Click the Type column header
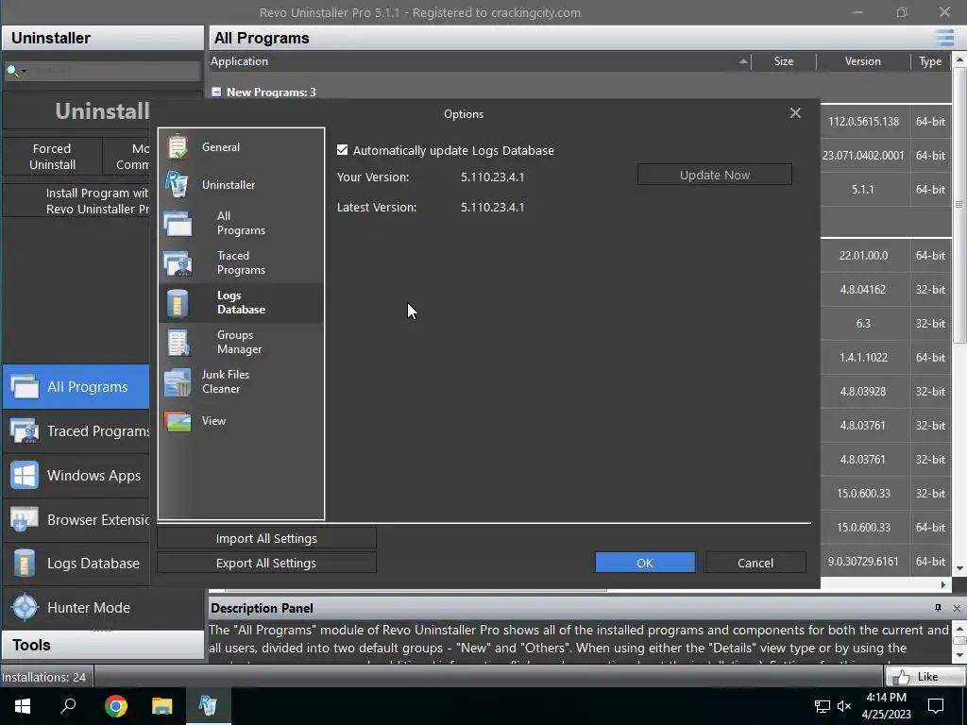Image resolution: width=967 pixels, height=725 pixels. coord(930,61)
